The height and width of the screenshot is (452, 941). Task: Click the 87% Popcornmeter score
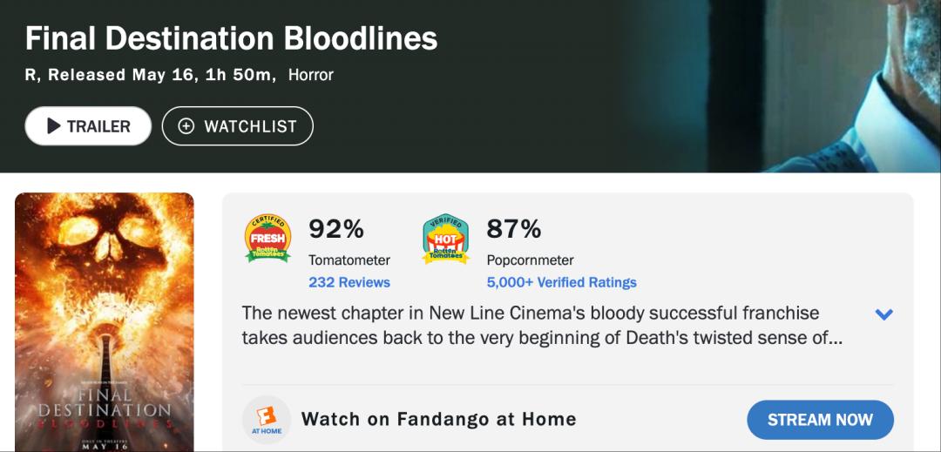pos(514,229)
